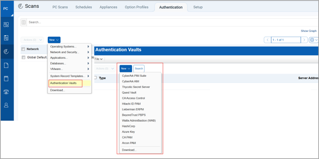Click the settings gear icon
Screen dimensions: 319x159
point(312,40)
